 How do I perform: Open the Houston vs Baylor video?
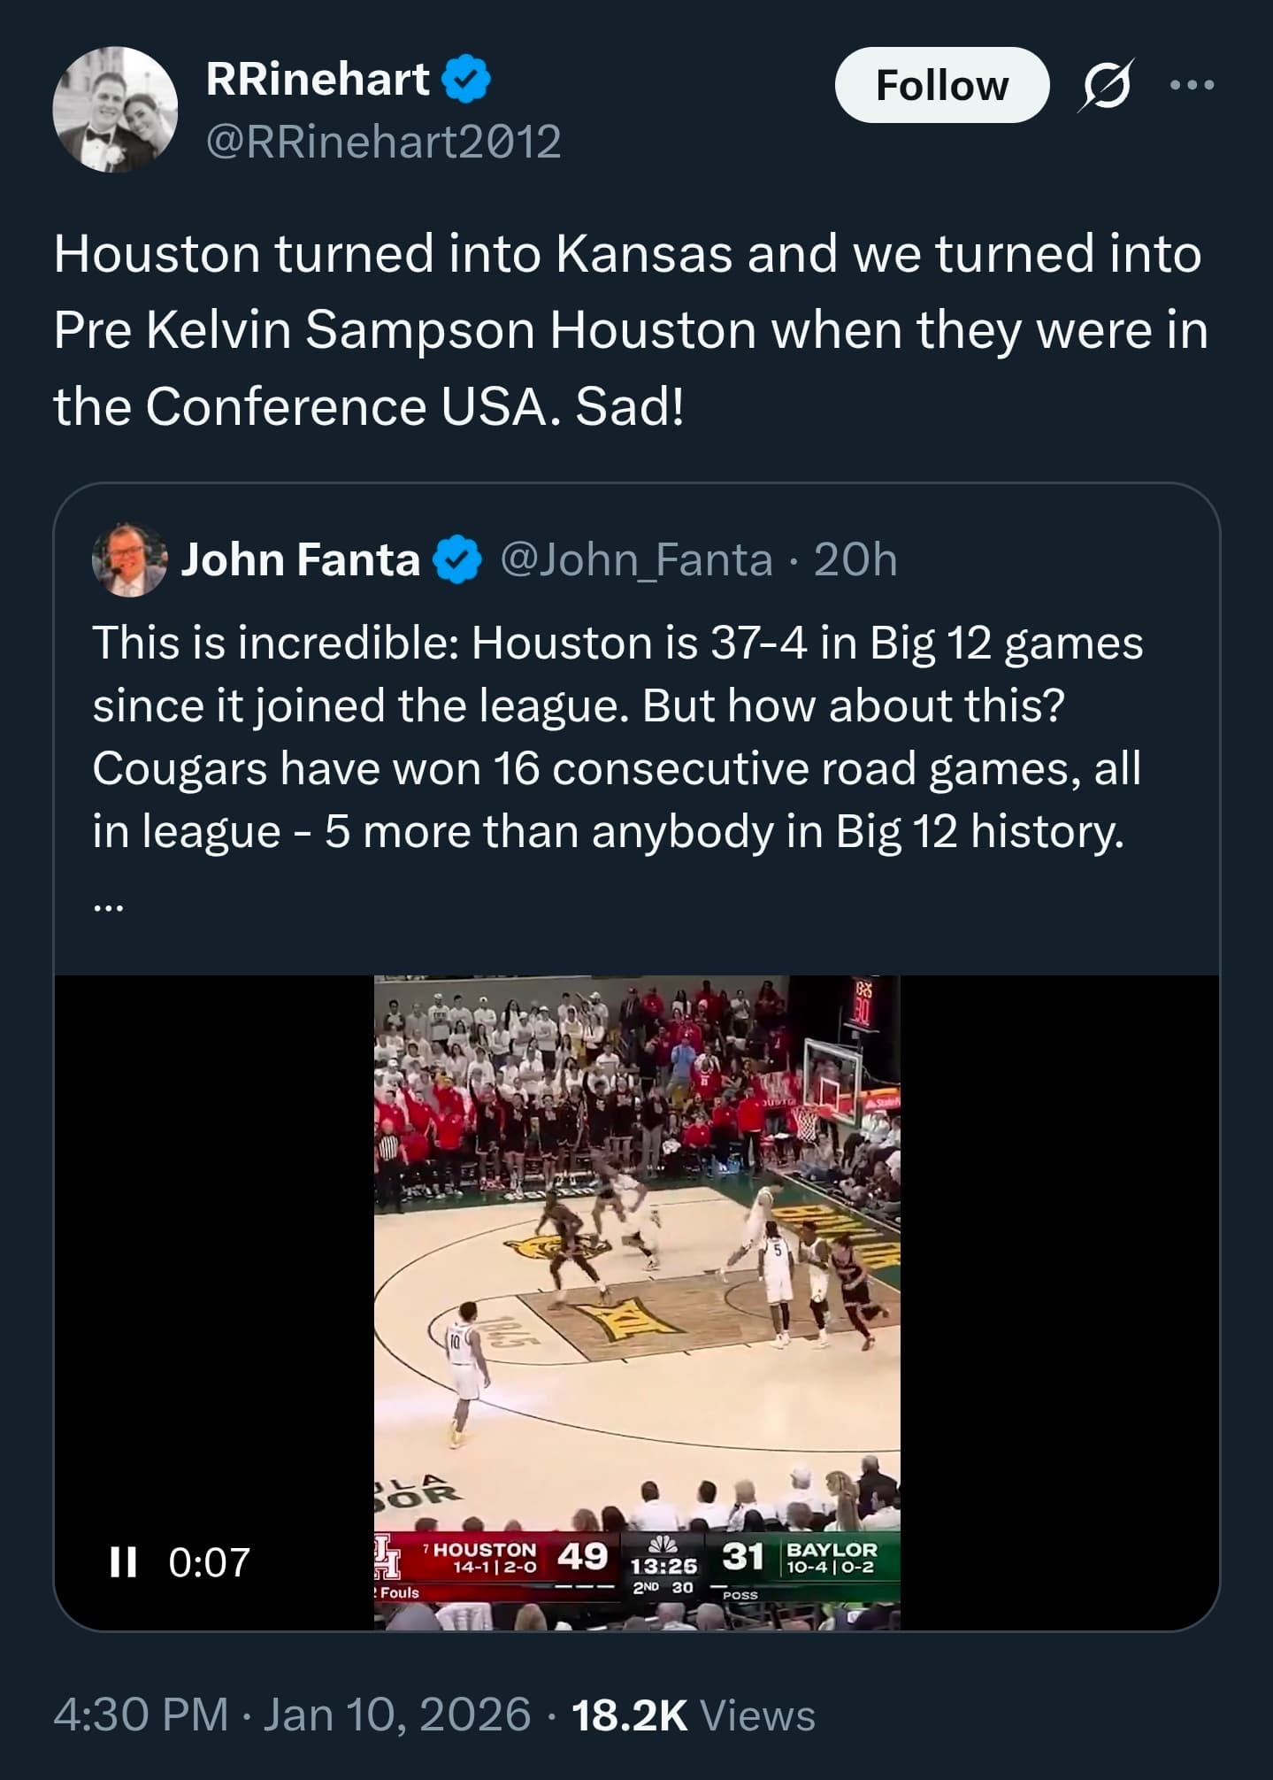[636, 1283]
